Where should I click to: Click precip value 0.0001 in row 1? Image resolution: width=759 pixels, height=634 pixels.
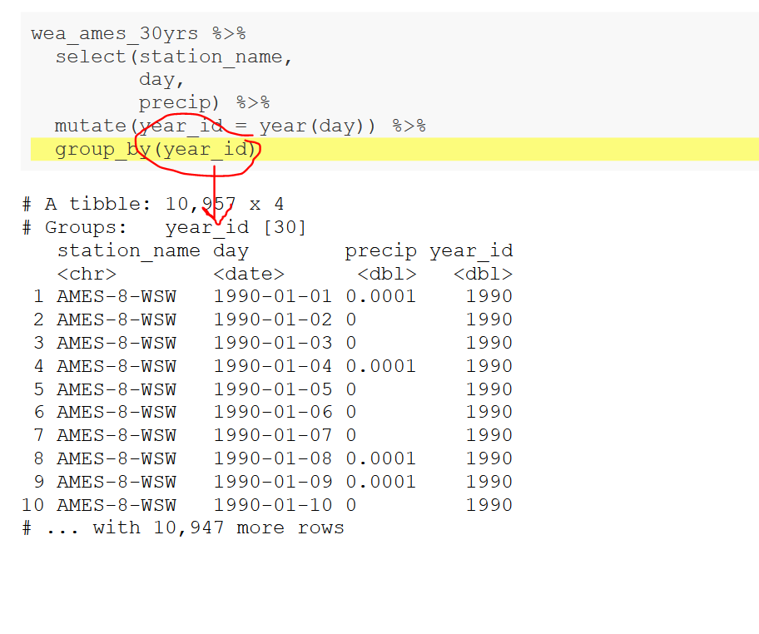point(380,296)
